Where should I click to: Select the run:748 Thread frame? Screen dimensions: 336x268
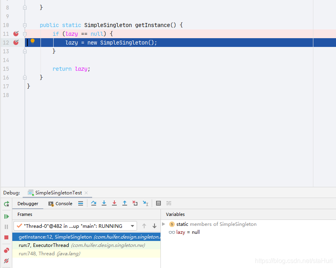86,254
